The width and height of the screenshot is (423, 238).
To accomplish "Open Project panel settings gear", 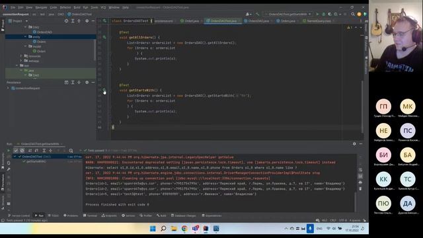I will point(87,20).
